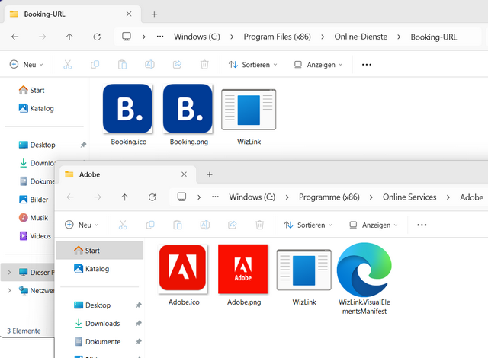Select Adobe.ico file in Adobe window

(183, 275)
